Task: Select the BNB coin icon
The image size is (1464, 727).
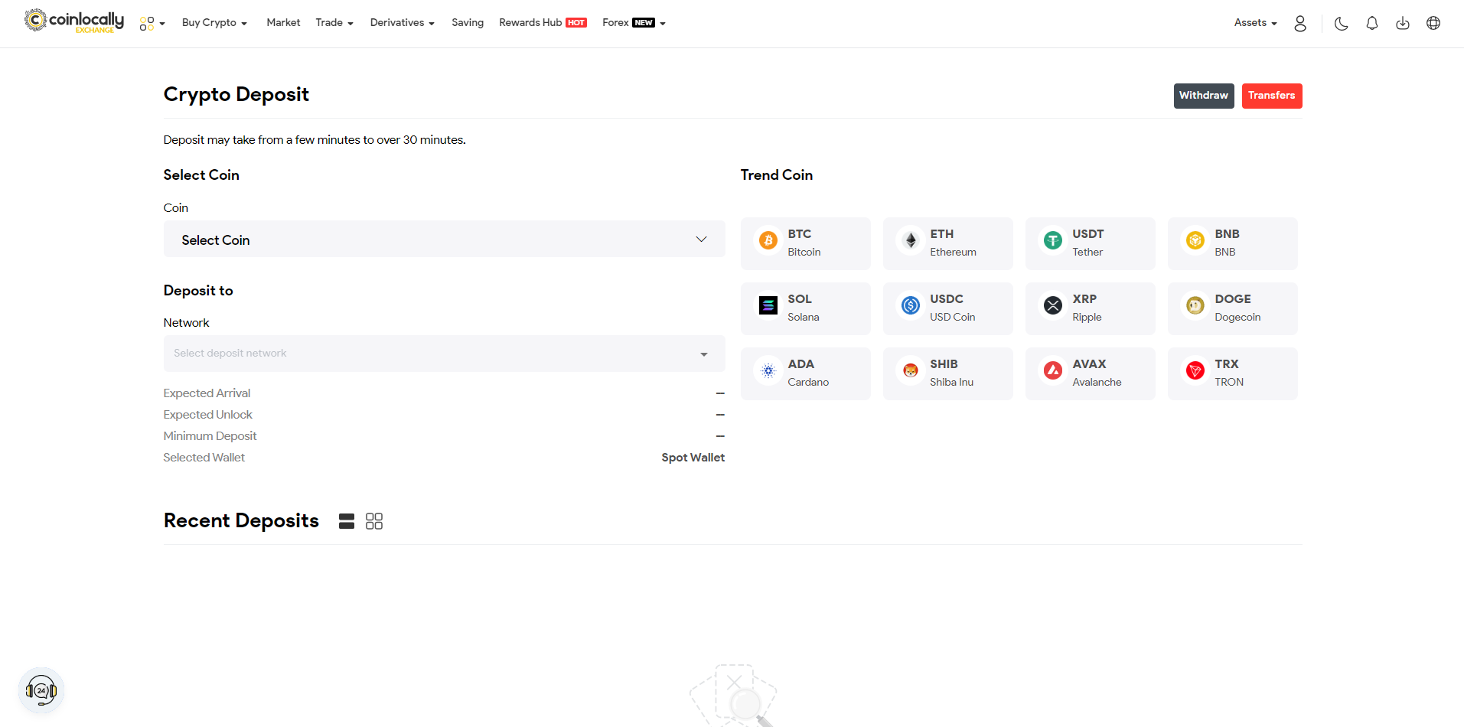Action: coord(1195,241)
